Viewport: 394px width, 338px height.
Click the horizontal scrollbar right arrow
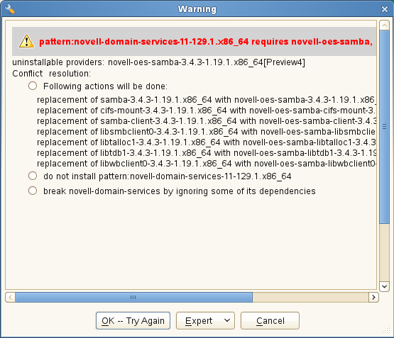pyautogui.click(x=373, y=297)
